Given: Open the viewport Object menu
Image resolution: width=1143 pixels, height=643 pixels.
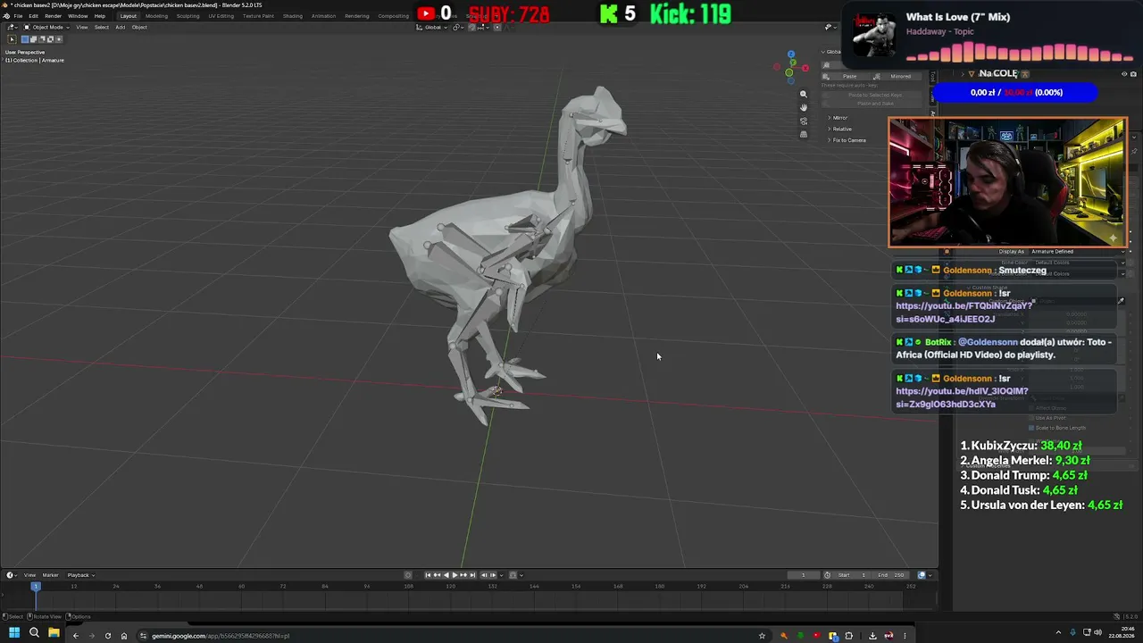Looking at the screenshot, I should pyautogui.click(x=139, y=27).
